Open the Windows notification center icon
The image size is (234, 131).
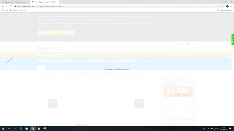pos(230,128)
